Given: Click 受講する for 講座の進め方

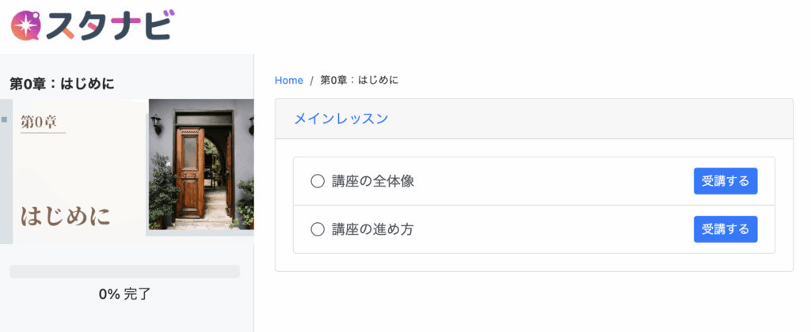Looking at the screenshot, I should [725, 229].
